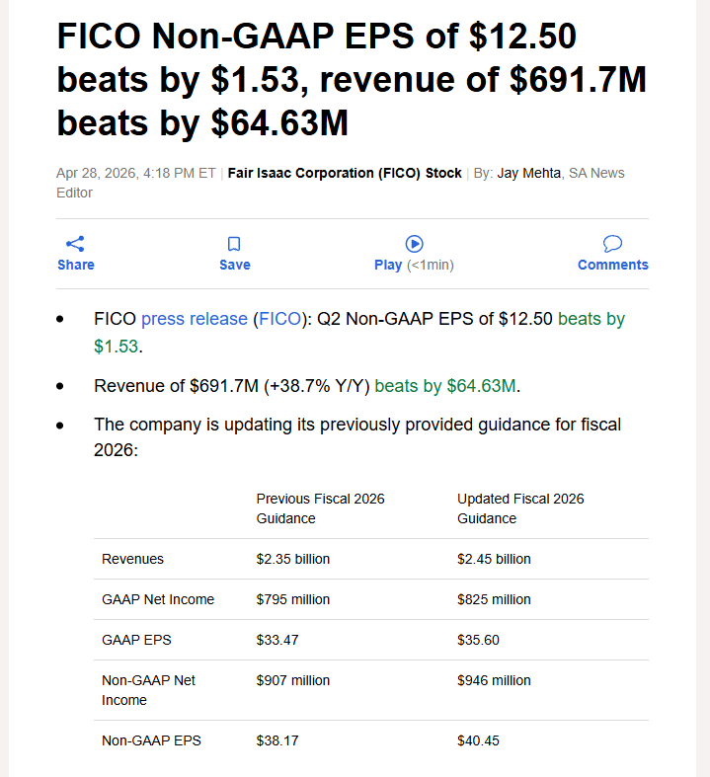Open the FICO ticker link in parentheses
The image size is (710, 777).
[x=279, y=319]
